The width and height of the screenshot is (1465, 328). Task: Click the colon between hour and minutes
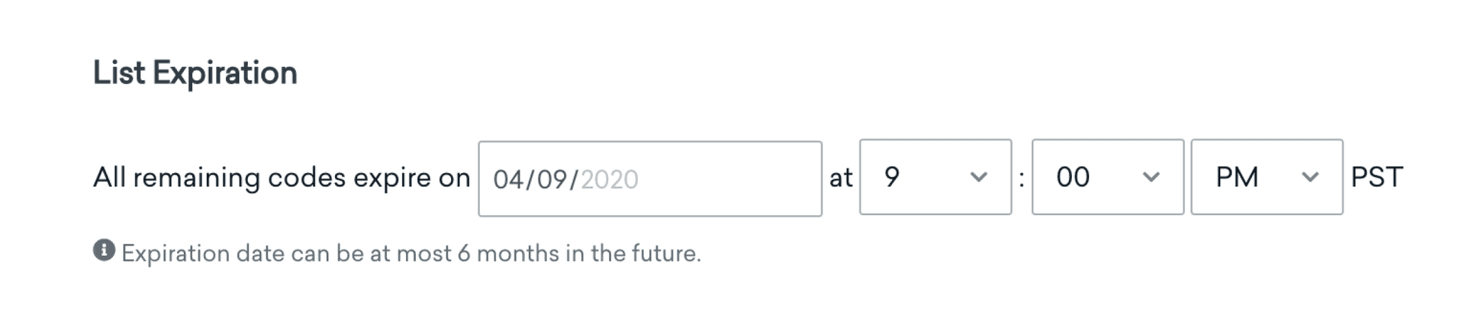1022,178
